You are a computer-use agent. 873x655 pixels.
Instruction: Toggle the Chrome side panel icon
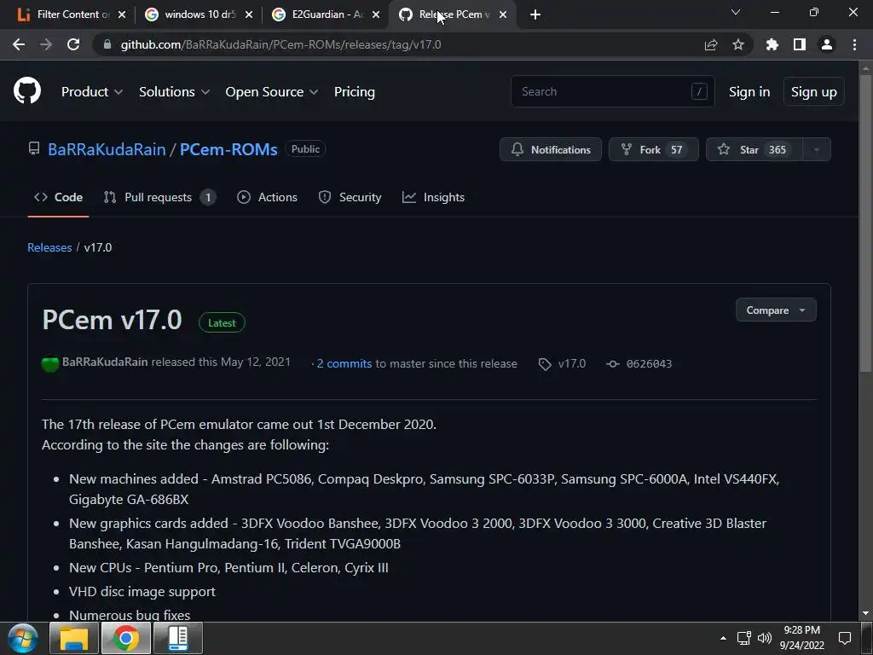tap(800, 44)
